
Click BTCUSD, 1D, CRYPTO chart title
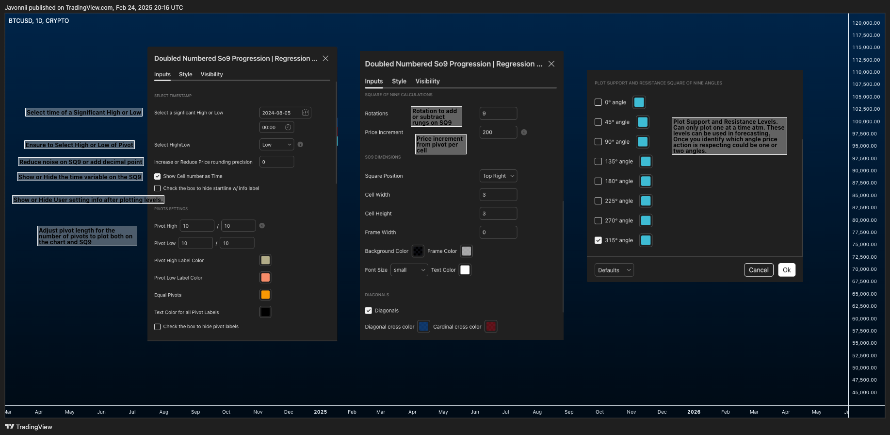(x=39, y=21)
